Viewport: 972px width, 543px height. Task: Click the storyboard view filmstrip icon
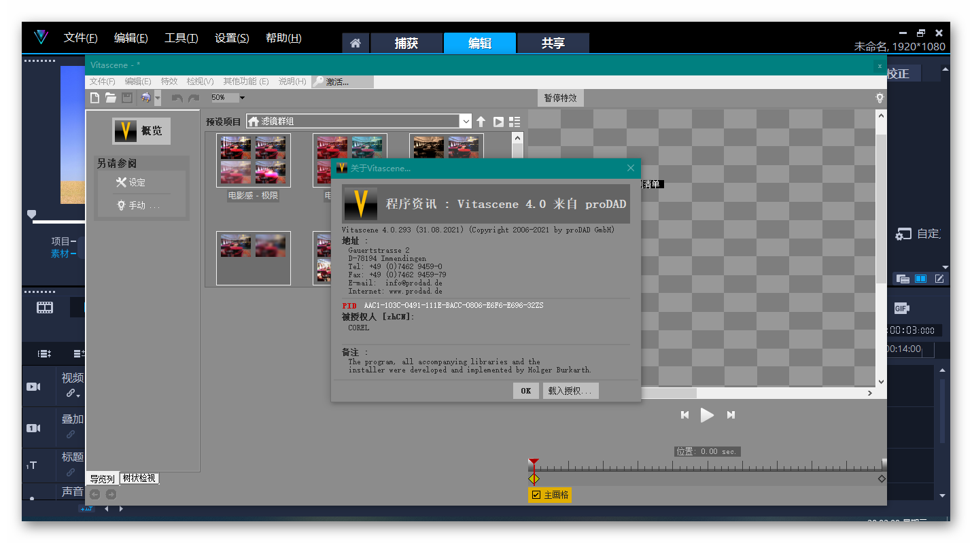(x=45, y=308)
